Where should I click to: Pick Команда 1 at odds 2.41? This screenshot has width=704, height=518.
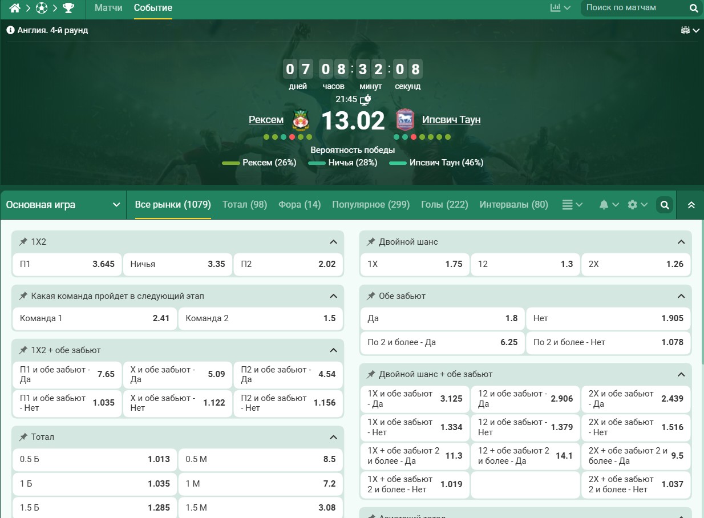[x=95, y=318]
